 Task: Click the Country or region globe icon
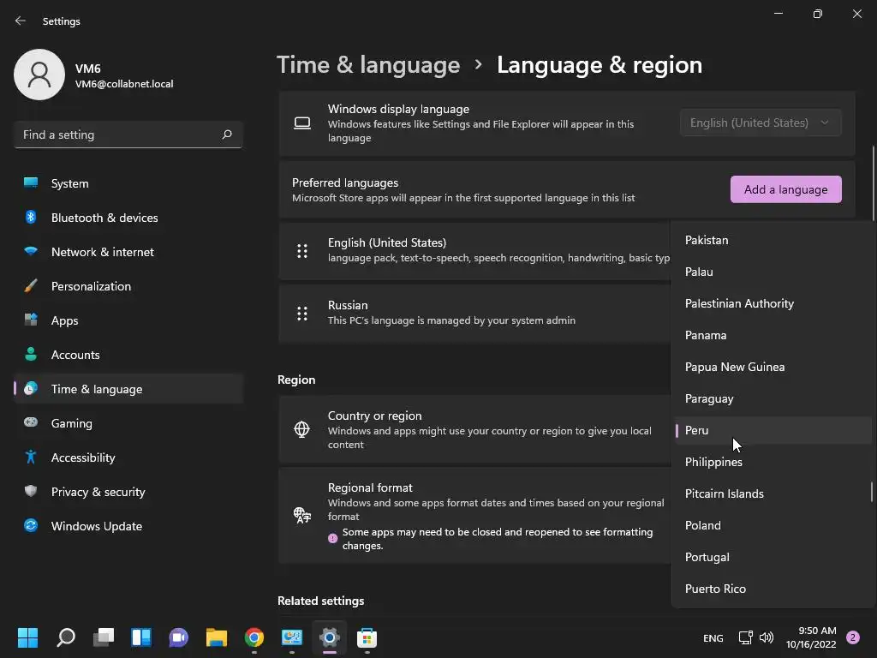coord(302,429)
